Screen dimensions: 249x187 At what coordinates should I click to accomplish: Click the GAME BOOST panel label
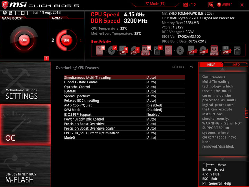pyautogui.click(x=12, y=18)
